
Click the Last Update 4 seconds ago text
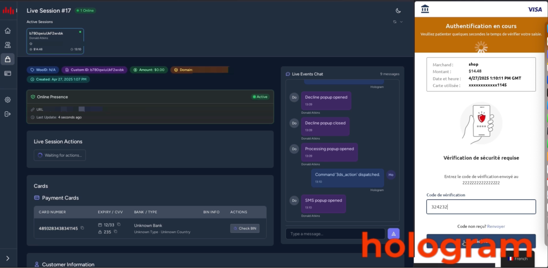point(59,117)
